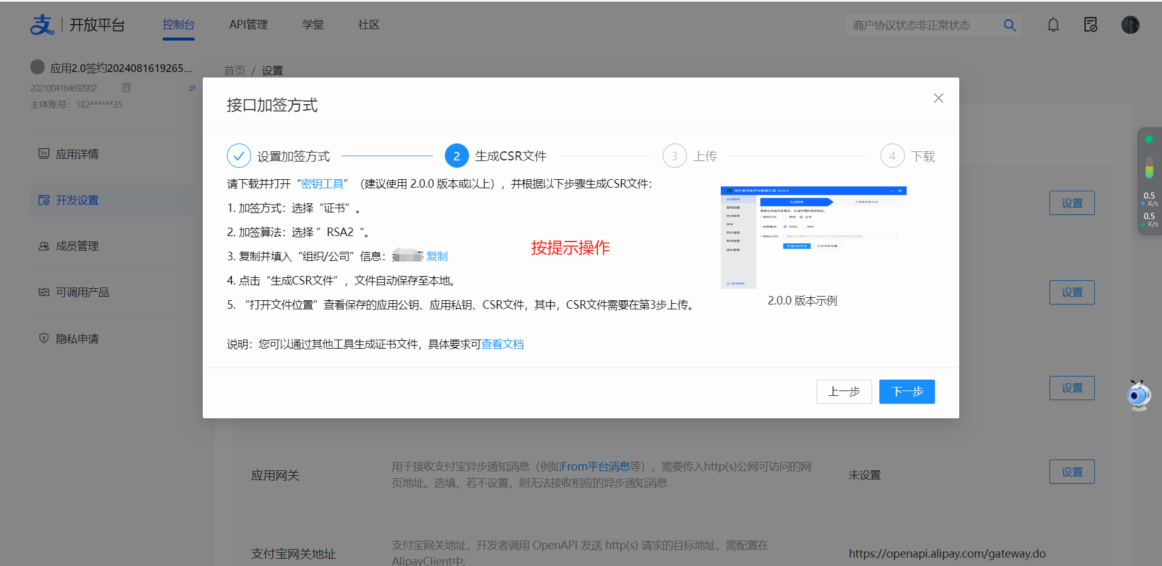This screenshot has height=566, width=1162.
Task: Open the notification bell
Action: tap(1053, 25)
